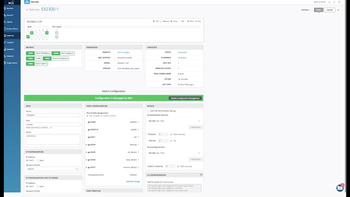This screenshot has height=197, width=350.
Task: Click Add Server under Accounting Servers
Action: [196, 159]
